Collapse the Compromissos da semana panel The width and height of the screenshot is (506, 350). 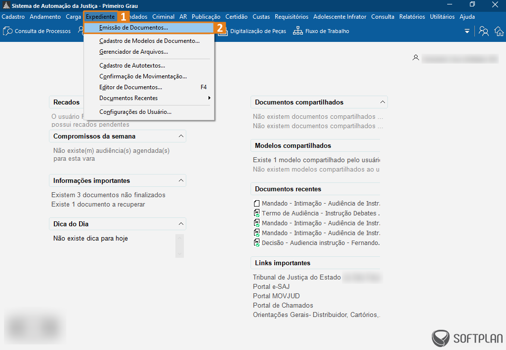tap(181, 136)
